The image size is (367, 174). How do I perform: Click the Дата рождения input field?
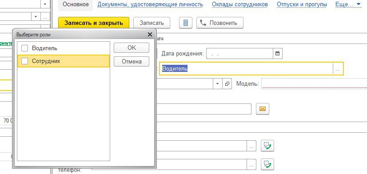(239, 54)
